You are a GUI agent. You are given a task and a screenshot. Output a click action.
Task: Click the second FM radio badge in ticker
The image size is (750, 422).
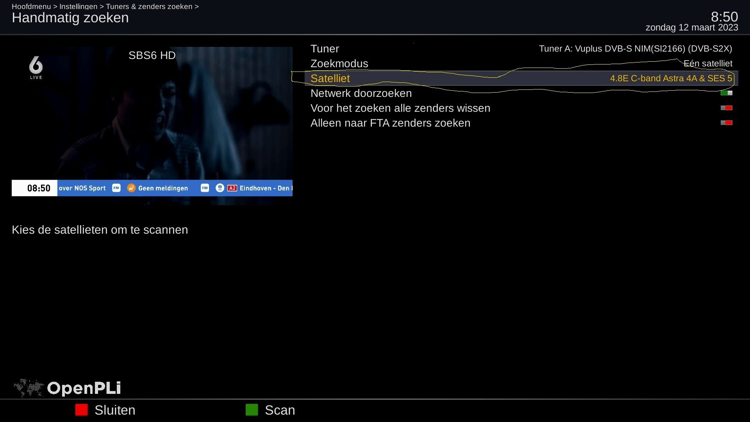click(205, 188)
